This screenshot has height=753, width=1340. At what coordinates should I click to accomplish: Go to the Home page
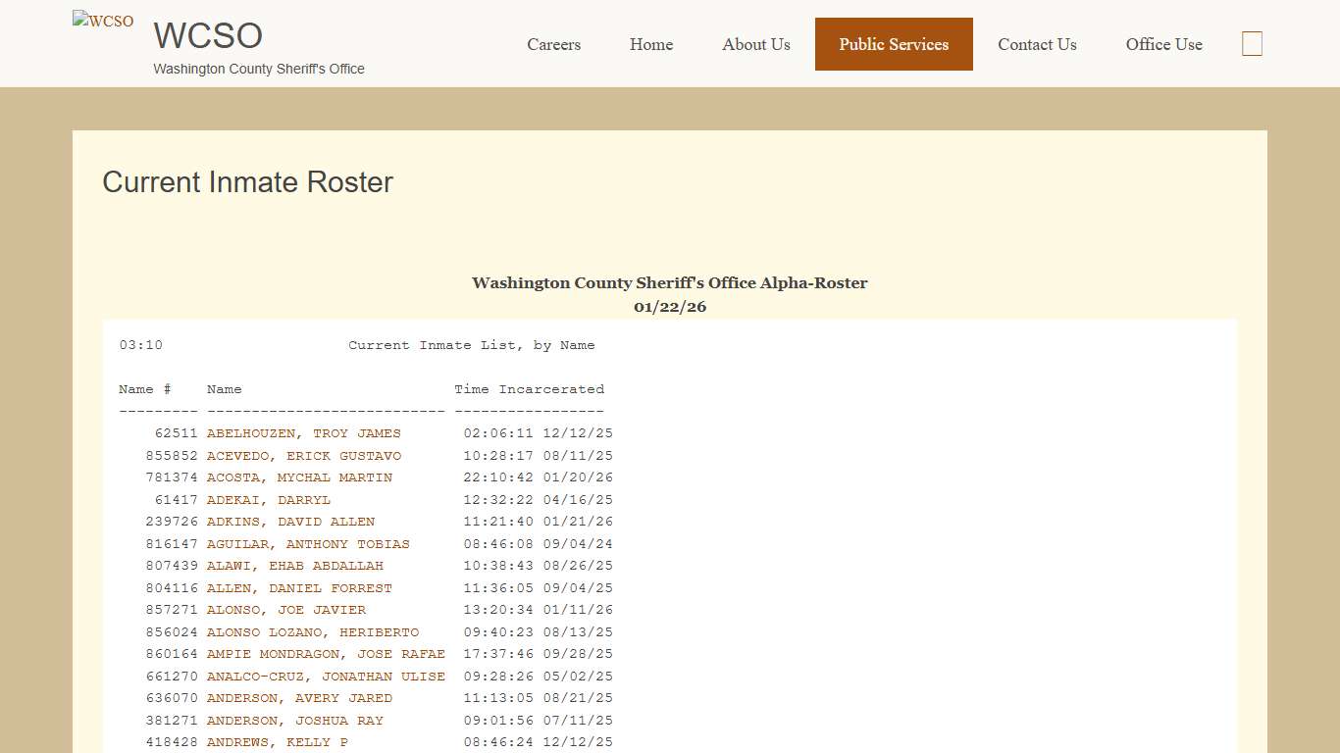tap(650, 44)
